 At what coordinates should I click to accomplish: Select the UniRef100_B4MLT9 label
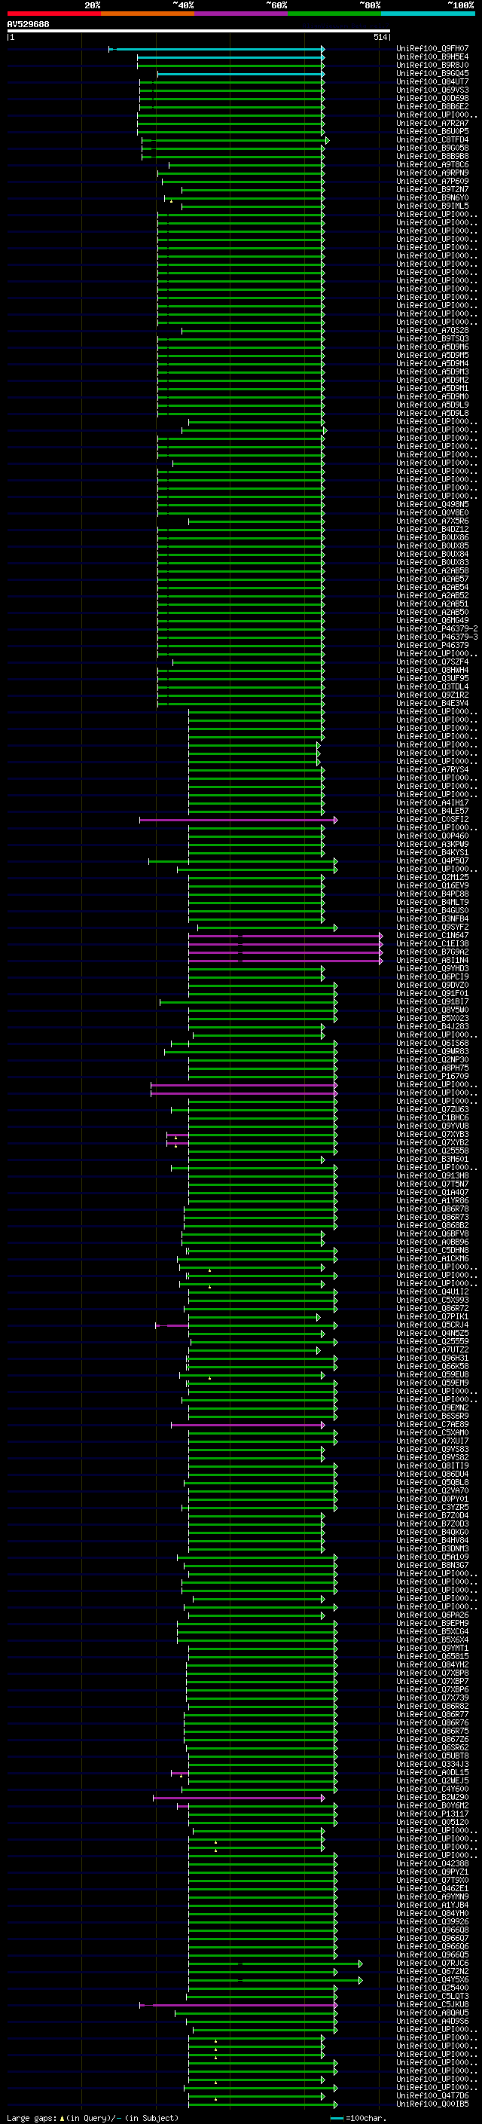(432, 902)
